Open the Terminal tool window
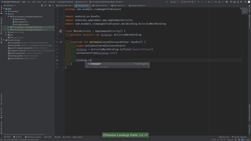The image size is (251, 141). coord(17,137)
